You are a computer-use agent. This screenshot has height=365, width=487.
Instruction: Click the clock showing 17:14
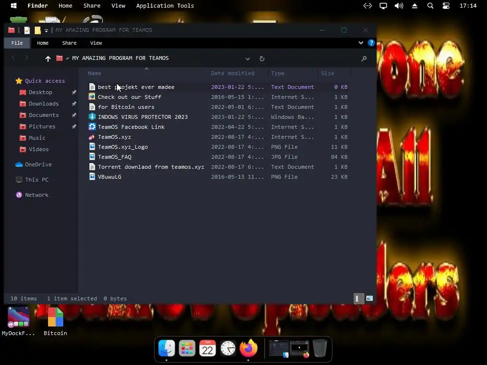(x=468, y=6)
